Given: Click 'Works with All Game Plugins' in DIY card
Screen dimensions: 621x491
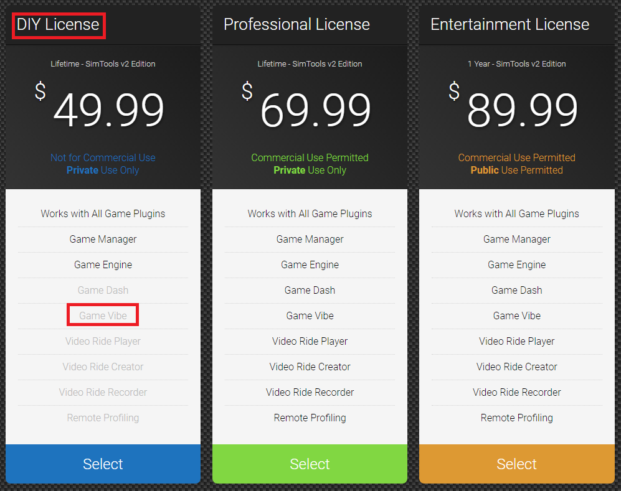Looking at the screenshot, I should click(x=103, y=213).
